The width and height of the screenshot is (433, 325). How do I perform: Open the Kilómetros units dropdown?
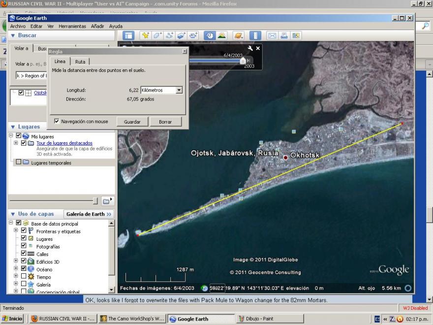point(179,90)
